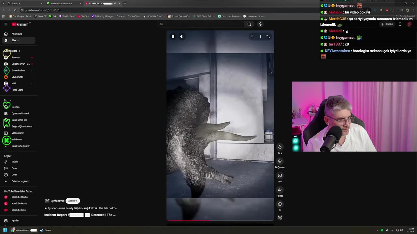The width and height of the screenshot is (417, 234).
Task: Open Dudche Oyun subscription channel
Action: 19,64
